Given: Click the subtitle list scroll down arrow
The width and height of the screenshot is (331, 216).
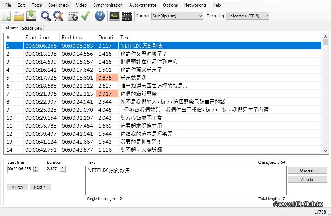Looking at the screenshot, I should coord(325,151).
